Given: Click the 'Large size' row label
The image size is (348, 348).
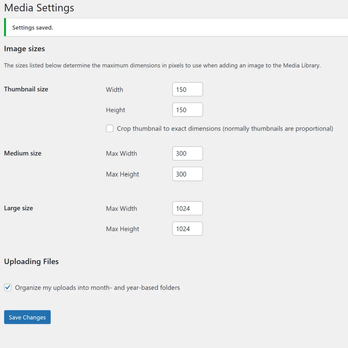Looking at the screenshot, I should coord(18,208).
